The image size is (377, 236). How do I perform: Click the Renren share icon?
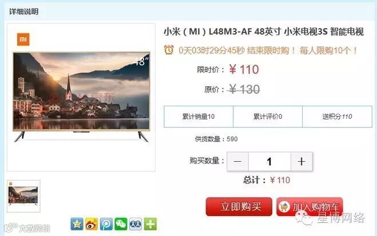[x=136, y=224]
